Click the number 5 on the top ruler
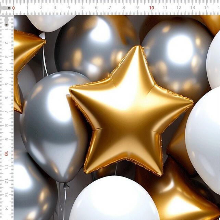220x220 pixels. pos(82,8)
